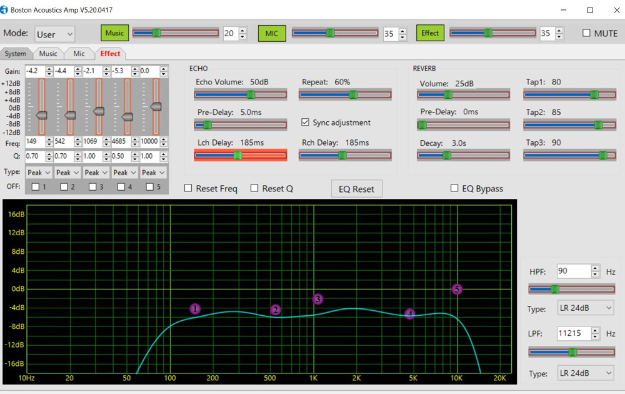Enable the Reset Freq checkbox

(188, 188)
